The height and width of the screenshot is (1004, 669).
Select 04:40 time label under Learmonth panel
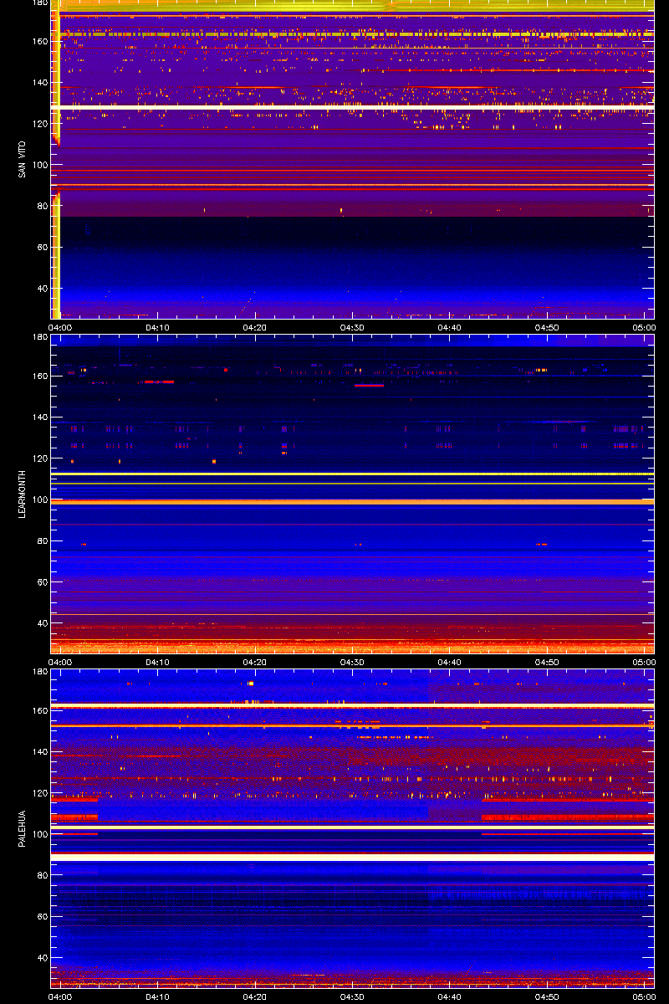coord(450,662)
